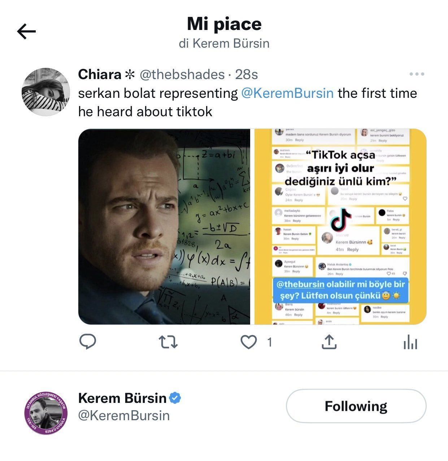Image resolution: width=448 pixels, height=461 pixels.
Task: Open Chiara's profile picture
Action: tap(46, 92)
